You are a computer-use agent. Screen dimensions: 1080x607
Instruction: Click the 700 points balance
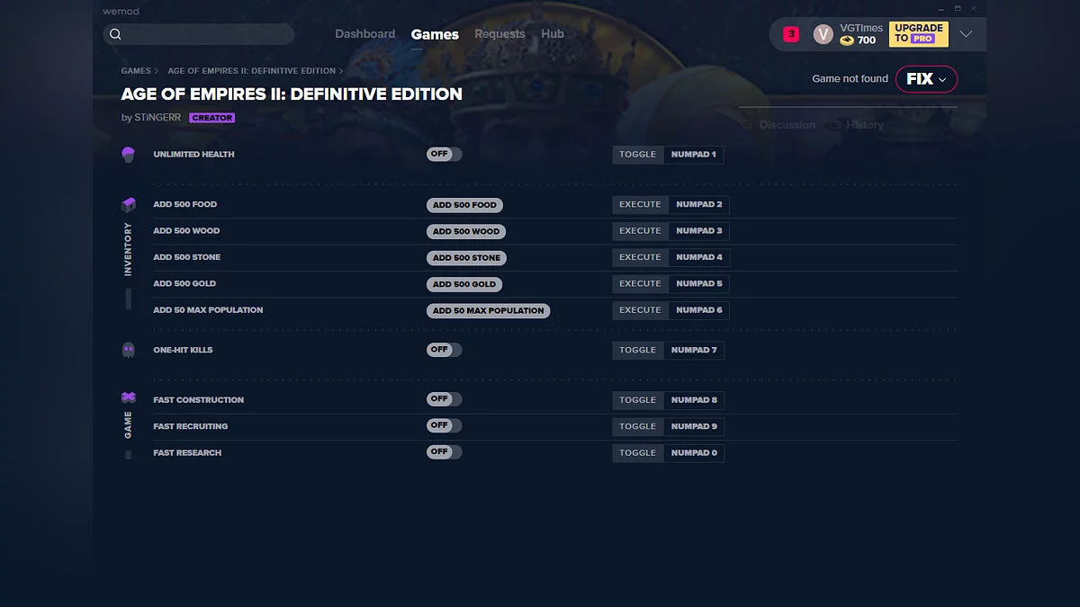tap(867, 40)
